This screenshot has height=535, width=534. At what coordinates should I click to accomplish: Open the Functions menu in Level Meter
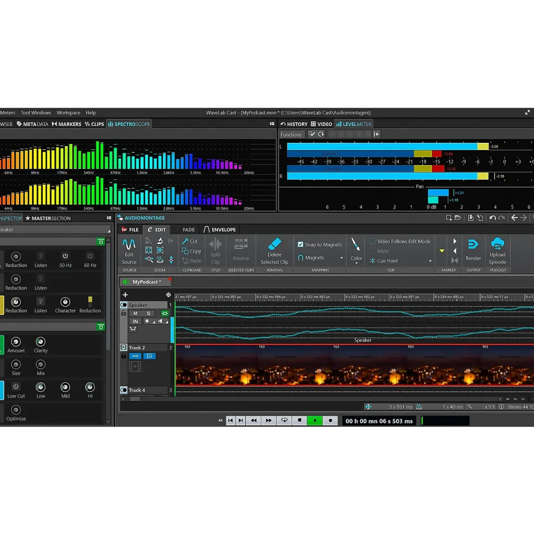[x=291, y=135]
